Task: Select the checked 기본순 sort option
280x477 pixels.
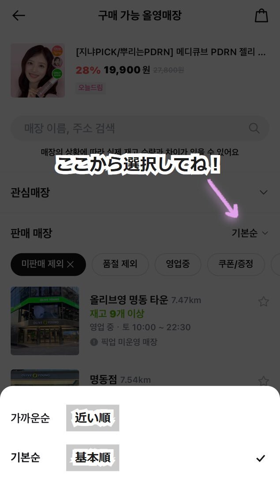Action: pos(140,458)
